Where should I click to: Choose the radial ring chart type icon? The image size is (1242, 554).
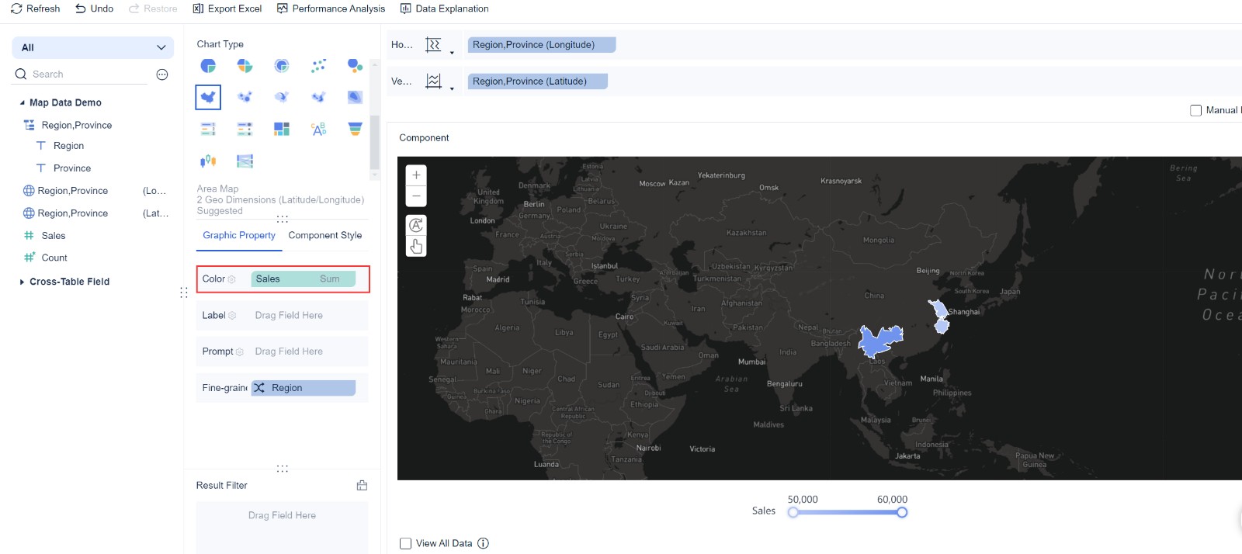coord(282,66)
